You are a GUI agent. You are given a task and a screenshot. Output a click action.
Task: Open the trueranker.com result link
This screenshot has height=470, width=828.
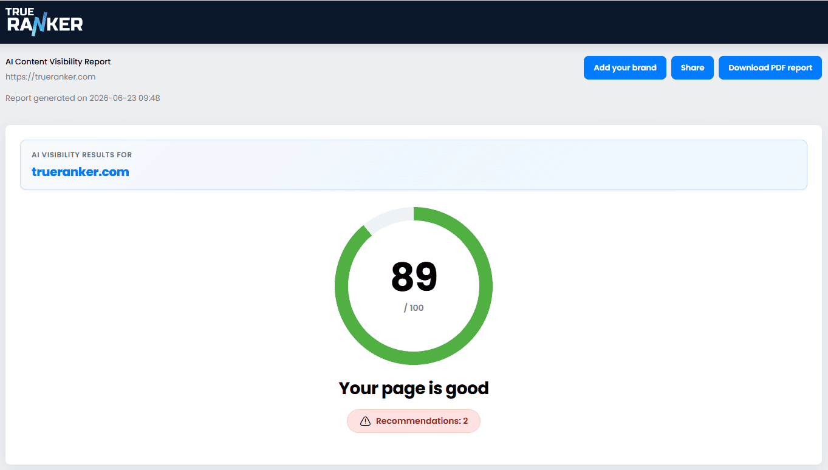tap(80, 172)
